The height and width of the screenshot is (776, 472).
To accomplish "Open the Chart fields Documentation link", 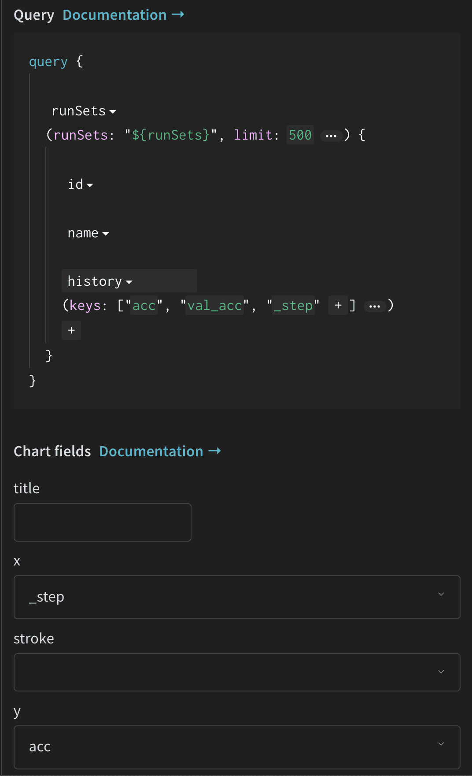I will [x=159, y=451].
